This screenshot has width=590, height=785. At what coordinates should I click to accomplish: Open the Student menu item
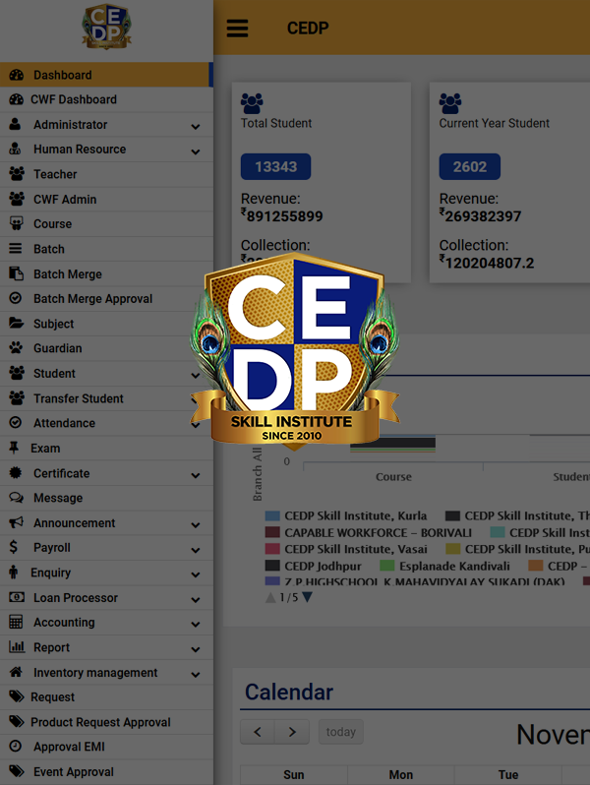106,374
